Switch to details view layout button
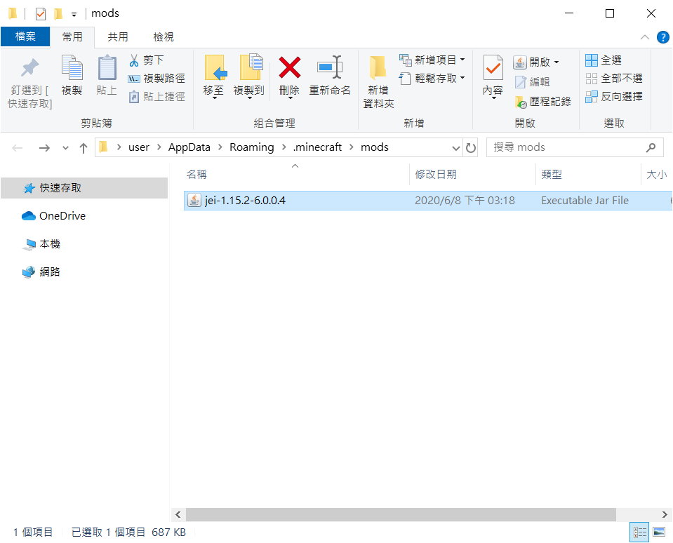The width and height of the screenshot is (673, 543). (639, 532)
